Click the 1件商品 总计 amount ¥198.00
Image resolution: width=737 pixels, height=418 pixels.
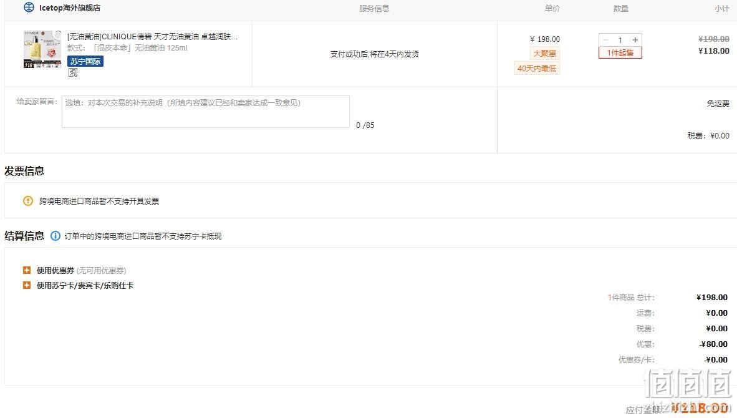[x=712, y=297]
